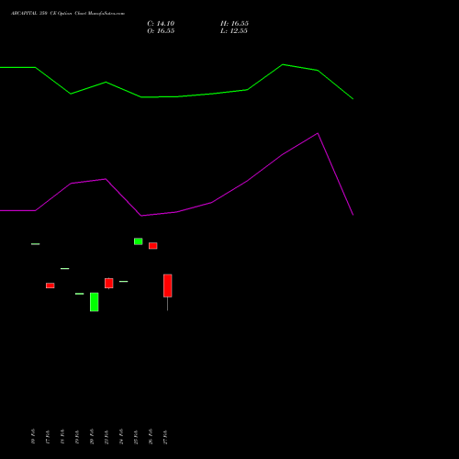Click the flat green candle for 24 Feb
This screenshot has height=459, width=459.
pyautogui.click(x=124, y=281)
